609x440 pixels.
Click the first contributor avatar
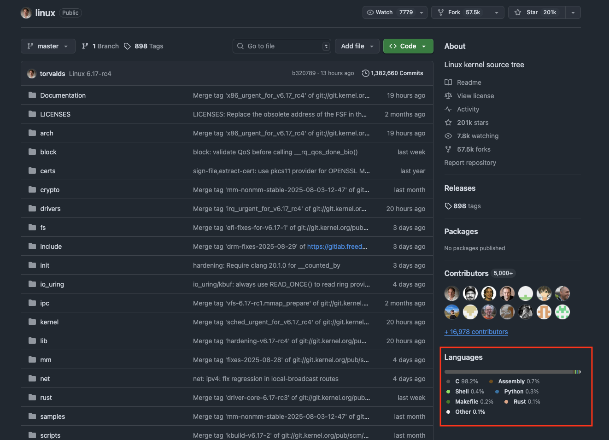452,293
